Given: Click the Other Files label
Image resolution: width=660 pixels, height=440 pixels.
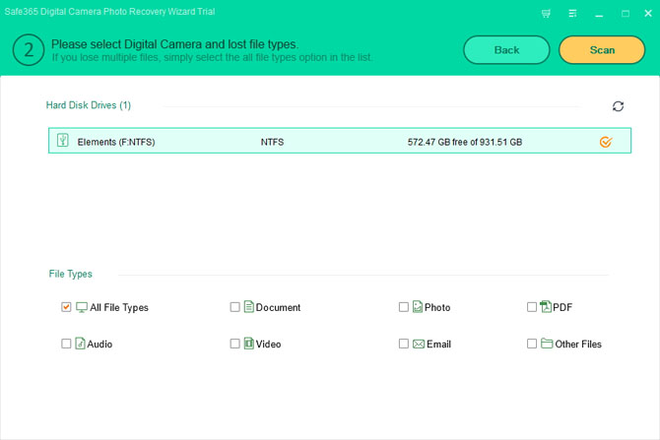Looking at the screenshot, I should click(x=578, y=345).
